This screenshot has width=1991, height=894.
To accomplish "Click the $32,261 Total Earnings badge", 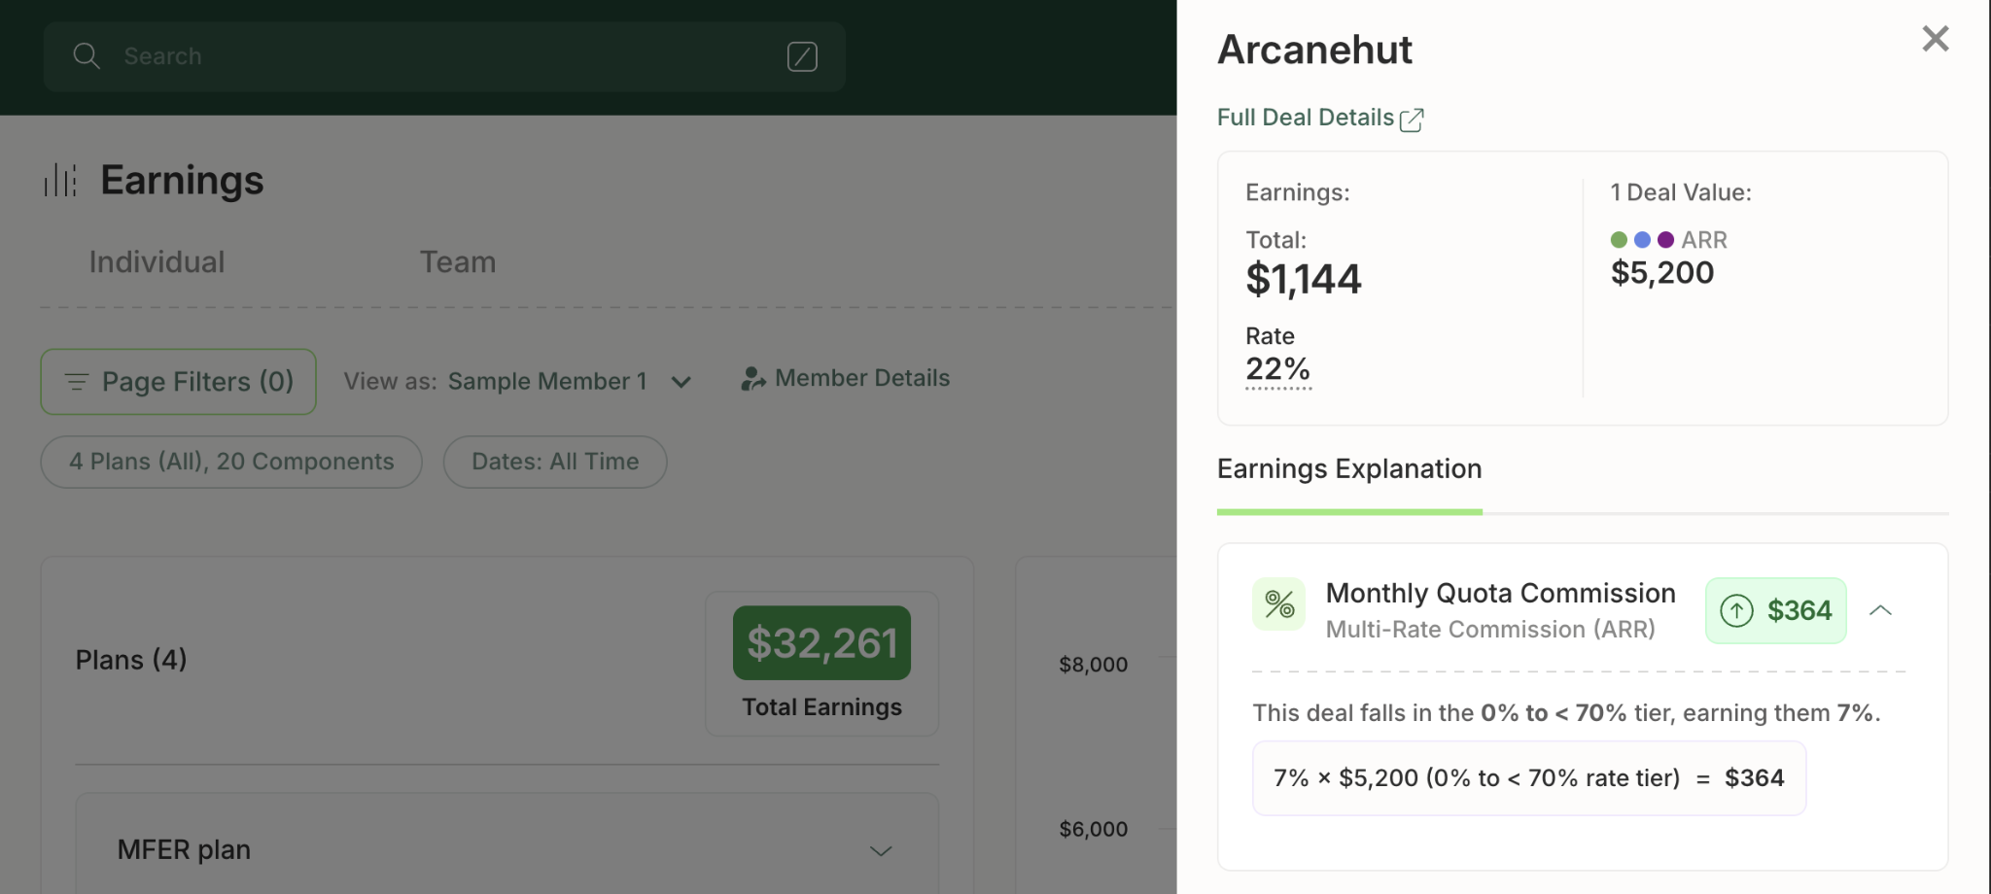I will (821, 643).
